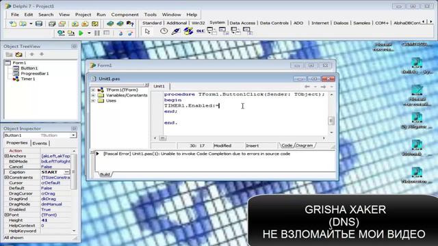Screen dimensions: 438x246
Task: Switch to the Win32 palette tab
Action: [198, 23]
